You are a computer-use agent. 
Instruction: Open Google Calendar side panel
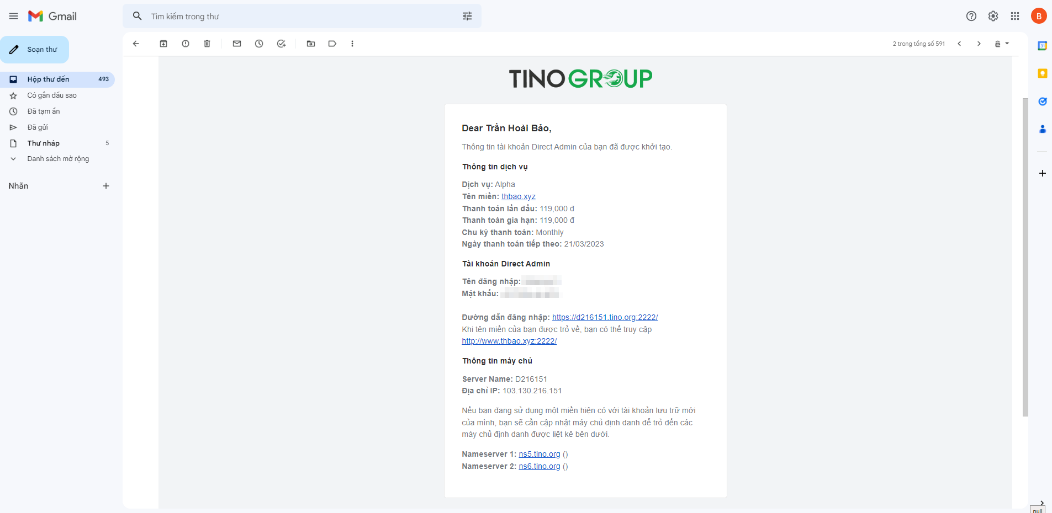(x=1043, y=46)
